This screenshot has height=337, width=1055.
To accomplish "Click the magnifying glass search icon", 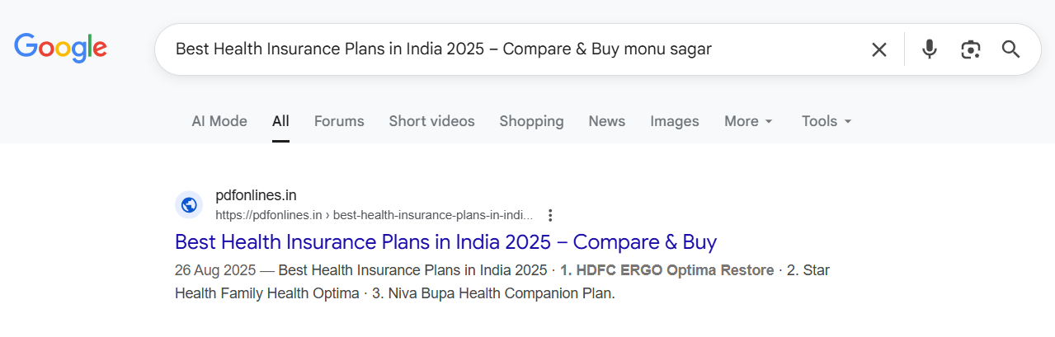I will pos(1011,49).
